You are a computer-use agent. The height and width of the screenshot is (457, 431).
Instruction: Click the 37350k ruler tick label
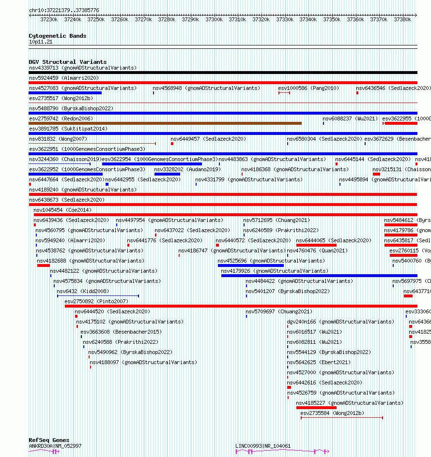point(332,19)
